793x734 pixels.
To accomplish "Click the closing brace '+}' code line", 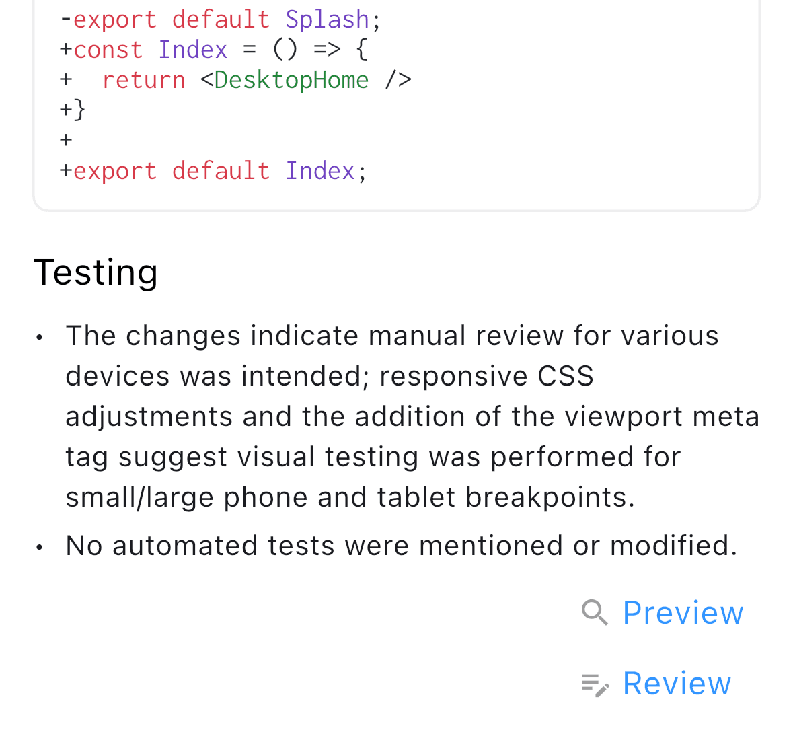I will coord(73,110).
